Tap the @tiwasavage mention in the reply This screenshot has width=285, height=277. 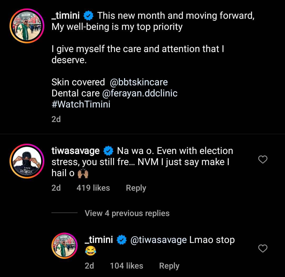pos(159,240)
